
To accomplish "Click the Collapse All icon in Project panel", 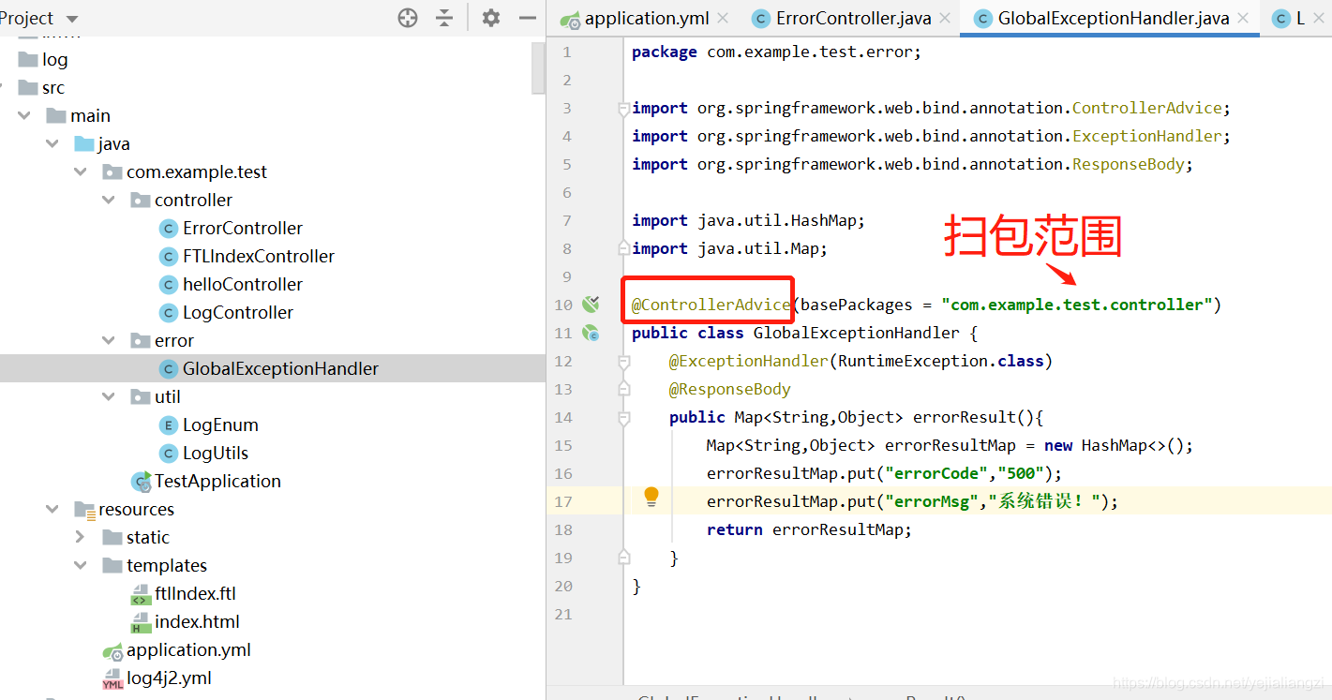I will coord(444,18).
